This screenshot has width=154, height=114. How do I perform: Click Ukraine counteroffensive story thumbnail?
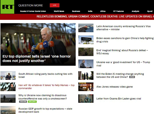pyautogui.click(x=8, y=99)
